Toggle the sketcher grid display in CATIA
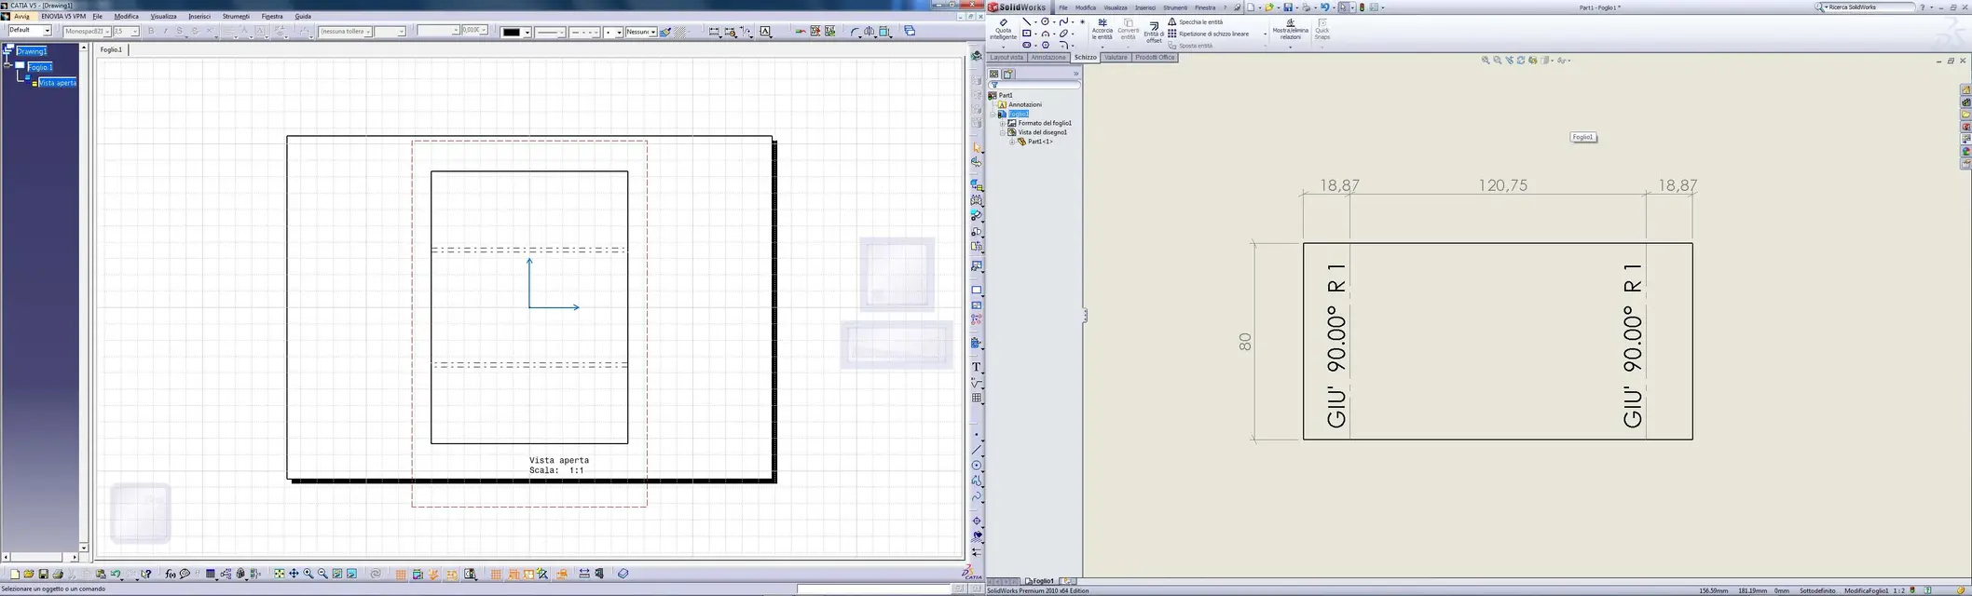Image resolution: width=1972 pixels, height=596 pixels. pyautogui.click(x=401, y=575)
